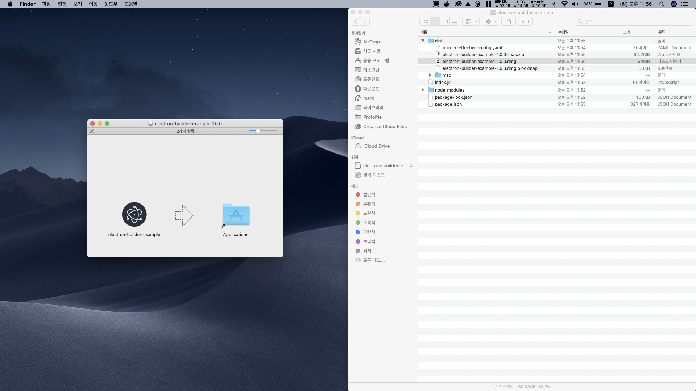Expand the node_modules folder disclosure triangle
Image resolution: width=696 pixels, height=391 pixels.
tap(423, 90)
